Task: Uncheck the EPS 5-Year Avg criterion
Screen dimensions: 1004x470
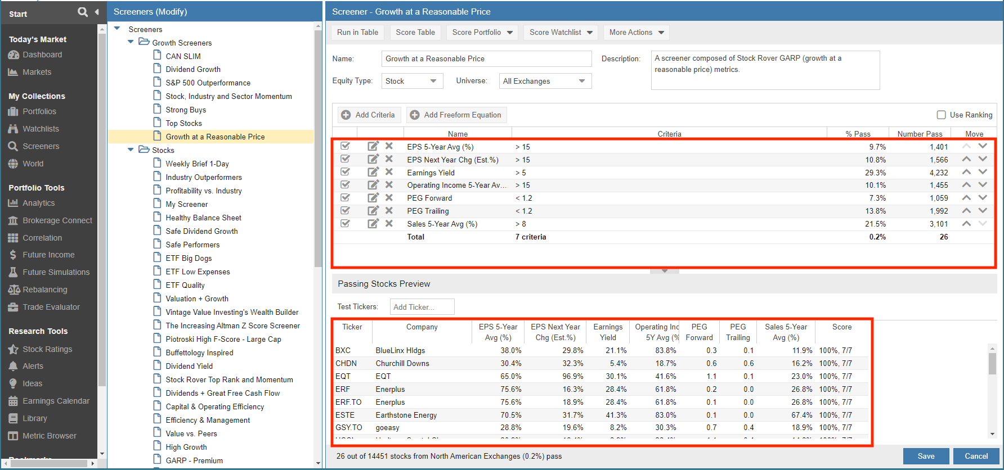Action: pos(346,146)
